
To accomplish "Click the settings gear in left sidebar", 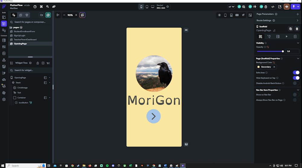I will tap(4, 99).
